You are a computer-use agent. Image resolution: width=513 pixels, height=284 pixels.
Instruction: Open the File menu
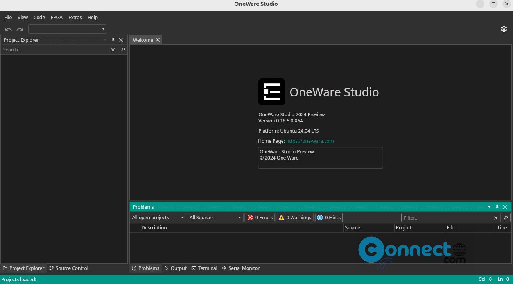tap(8, 17)
